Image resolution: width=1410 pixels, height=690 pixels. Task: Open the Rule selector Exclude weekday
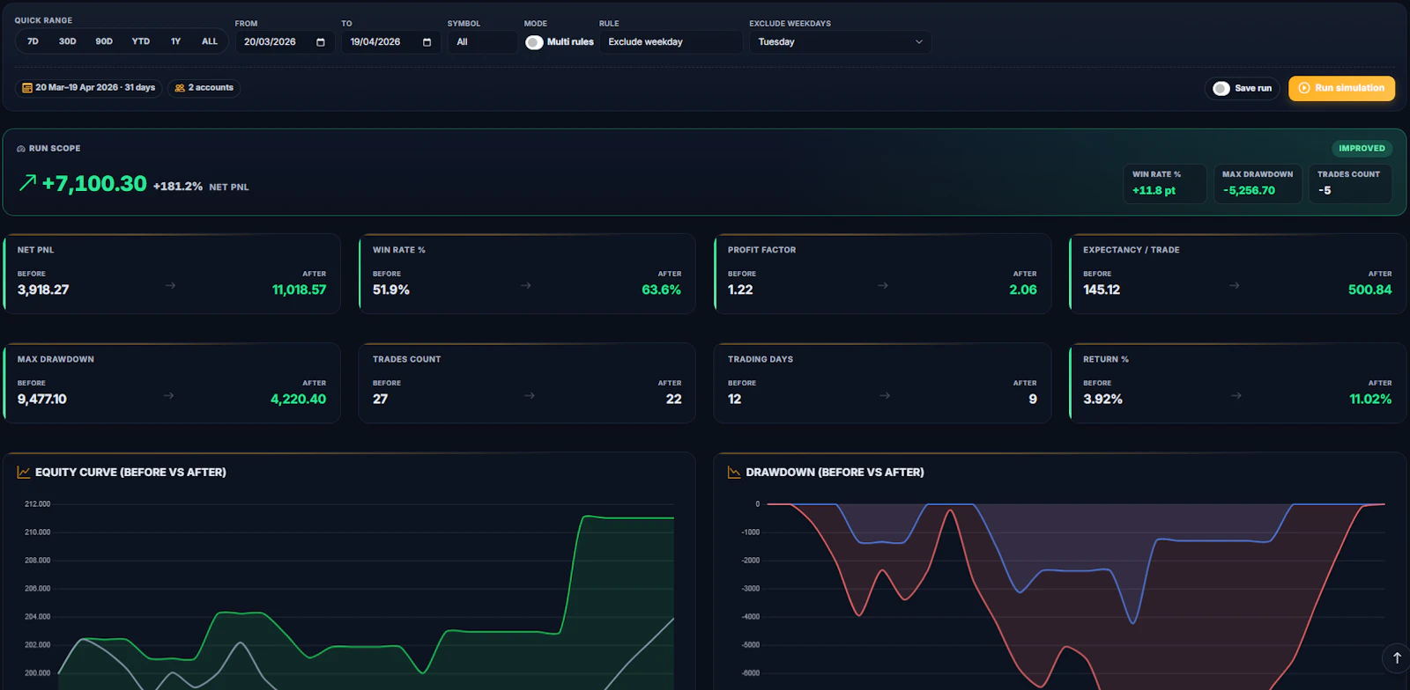671,42
